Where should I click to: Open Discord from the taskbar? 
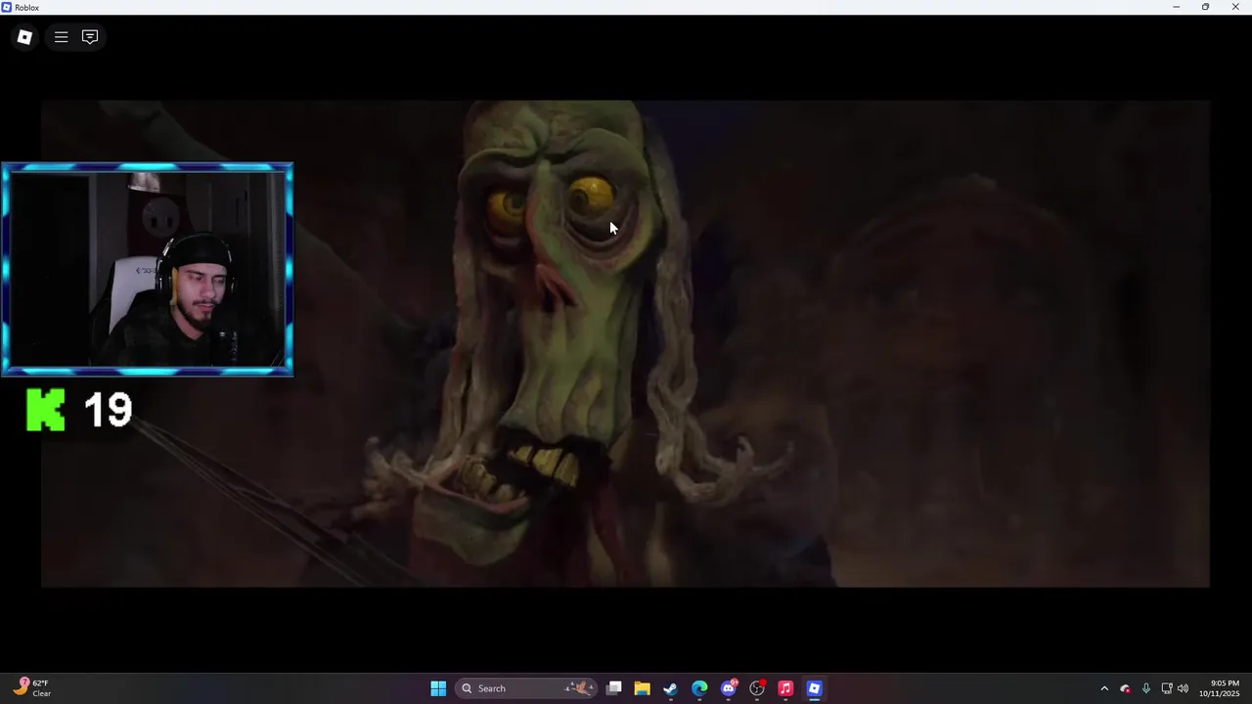[x=729, y=688]
